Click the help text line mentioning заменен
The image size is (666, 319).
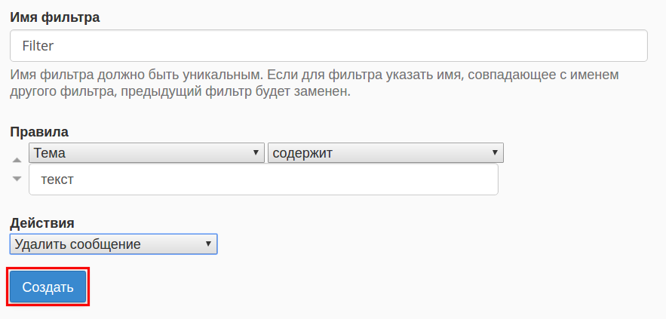pos(180,92)
